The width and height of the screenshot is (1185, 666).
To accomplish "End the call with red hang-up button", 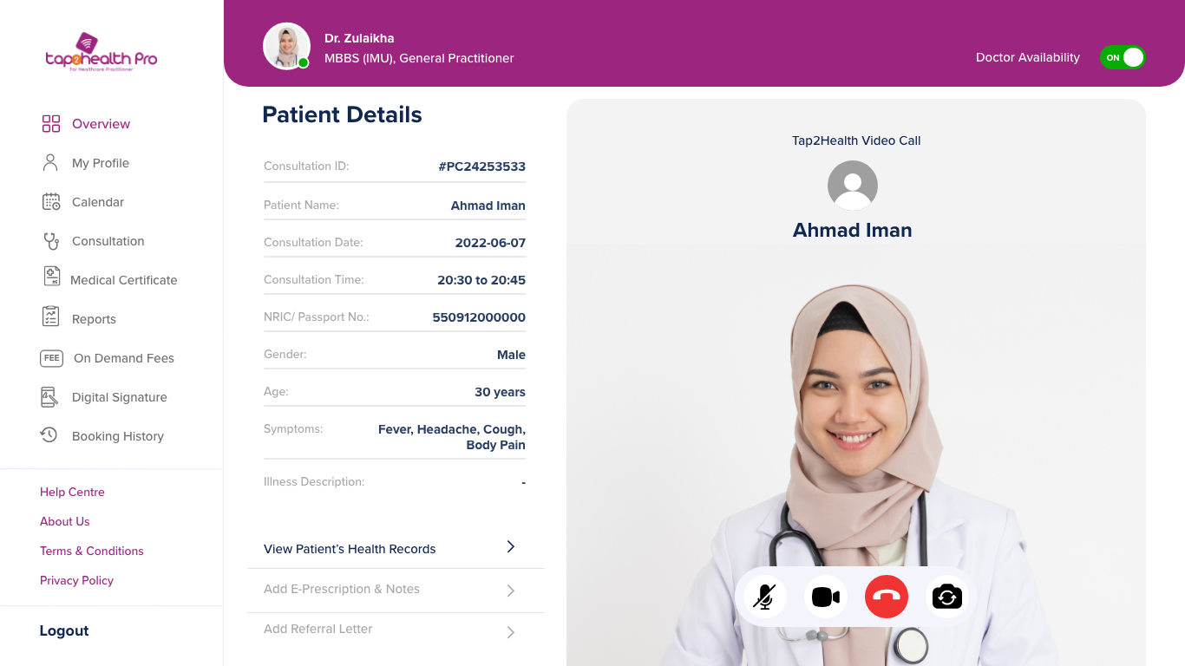I will tap(887, 597).
